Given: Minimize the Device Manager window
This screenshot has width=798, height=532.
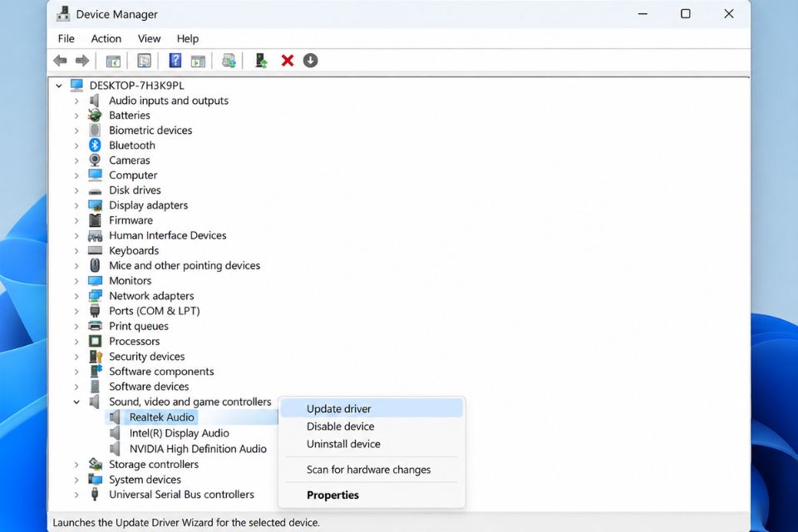Looking at the screenshot, I should pos(643,14).
